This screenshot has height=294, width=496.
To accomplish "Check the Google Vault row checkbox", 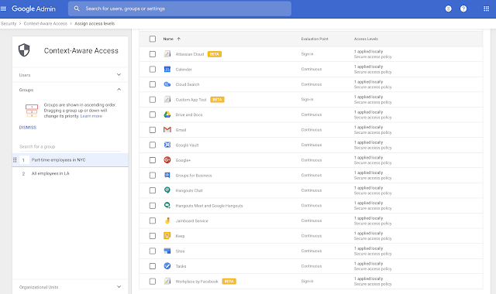I will click(153, 145).
